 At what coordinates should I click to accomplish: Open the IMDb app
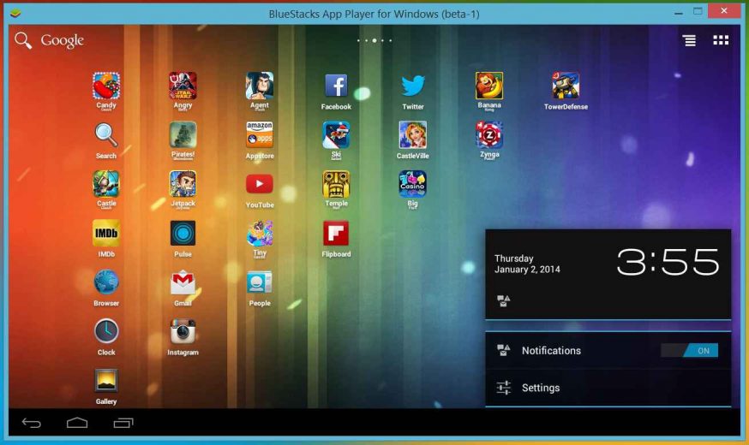point(106,234)
